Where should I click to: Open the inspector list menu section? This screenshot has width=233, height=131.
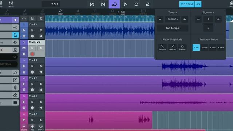click(15, 102)
